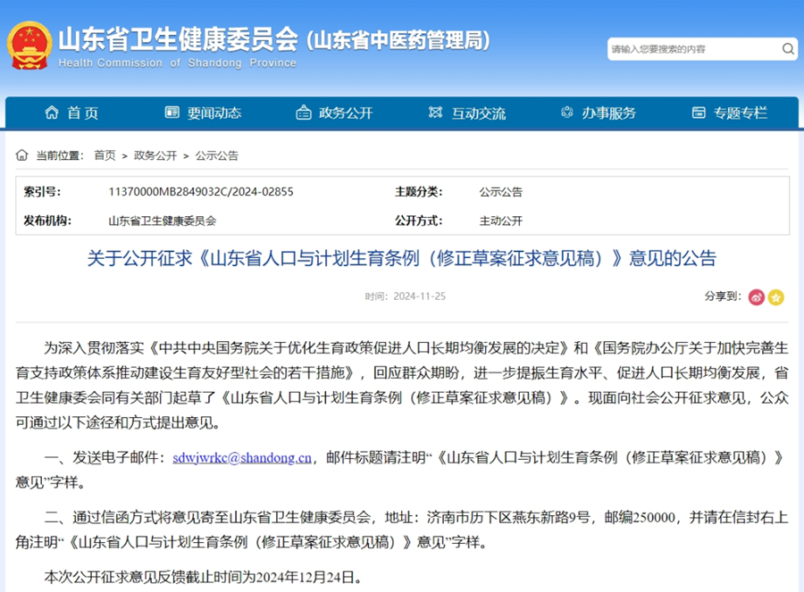Image resolution: width=804 pixels, height=592 pixels.
Task: Click the publisher value 山东省卫生健康委员会
Action: [162, 221]
